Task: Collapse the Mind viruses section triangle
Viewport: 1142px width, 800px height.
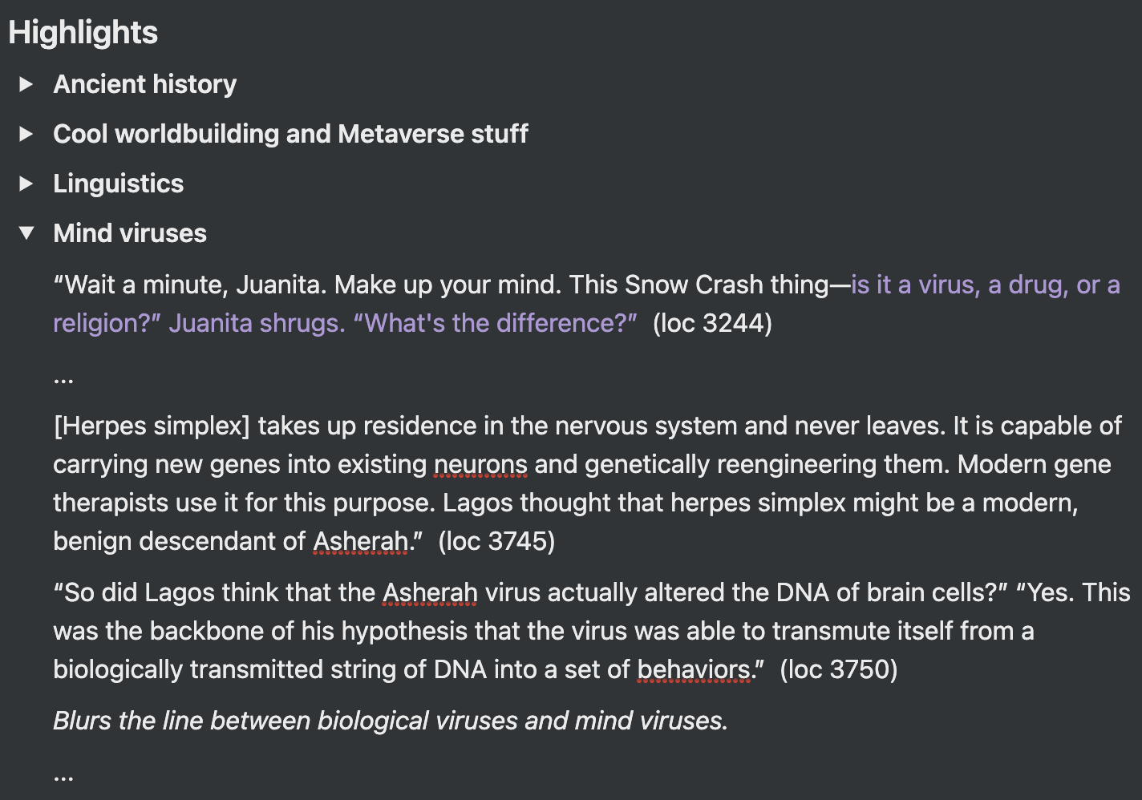Action: 26,233
